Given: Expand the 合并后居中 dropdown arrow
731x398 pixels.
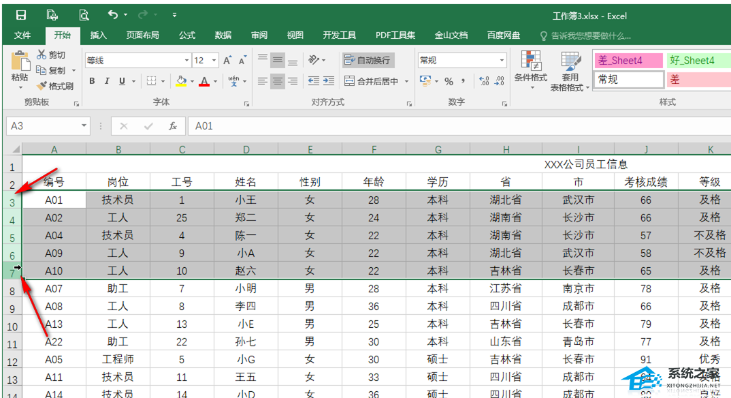Looking at the screenshot, I should (x=406, y=81).
